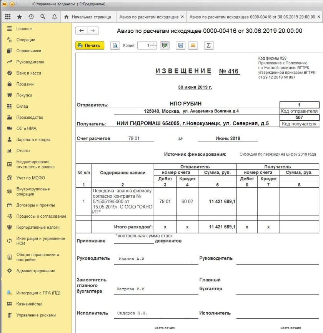Click the sigma sum icon
This screenshot has height=333, width=323.
[x=209, y=45]
